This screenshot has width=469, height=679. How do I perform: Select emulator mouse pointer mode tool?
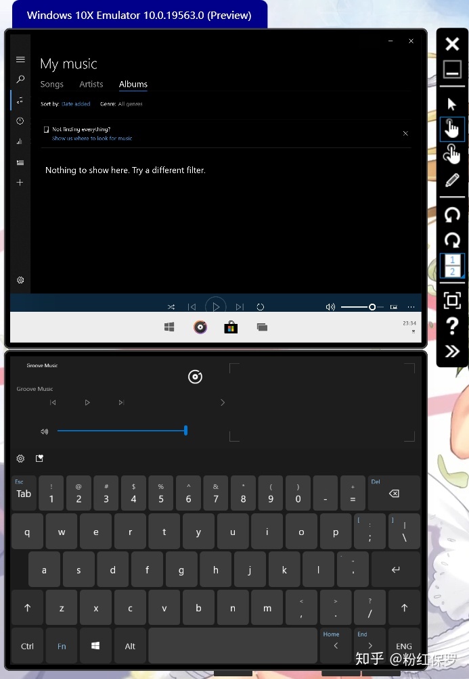click(x=452, y=104)
